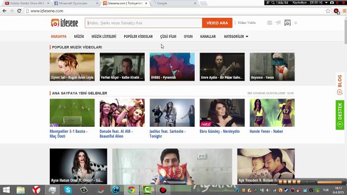The image size is (347, 195).
Task: Open the Windows Start button
Action: (6, 190)
